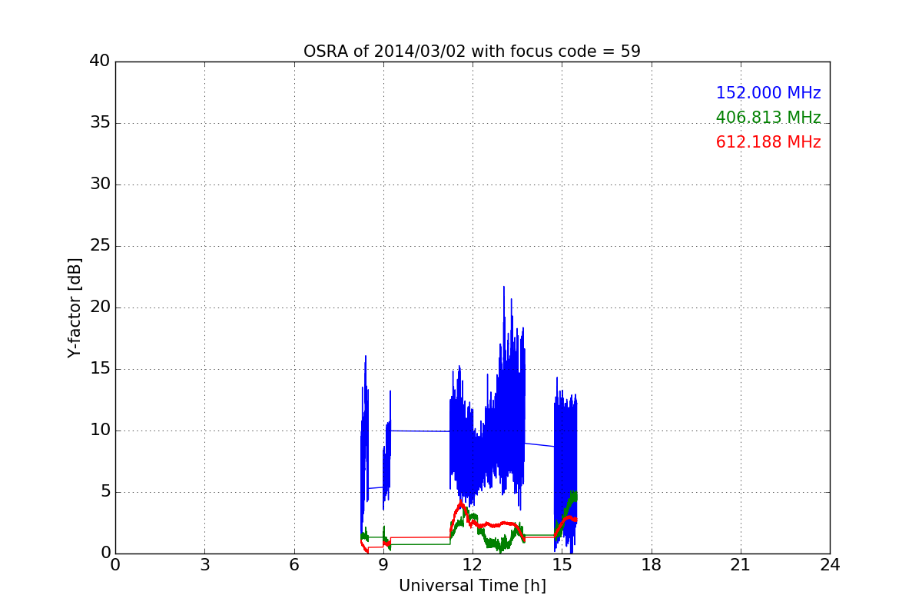Image resolution: width=922 pixels, height=615 pixels.
Task: Click the y-axis tick label 20
Action: pyautogui.click(x=100, y=307)
